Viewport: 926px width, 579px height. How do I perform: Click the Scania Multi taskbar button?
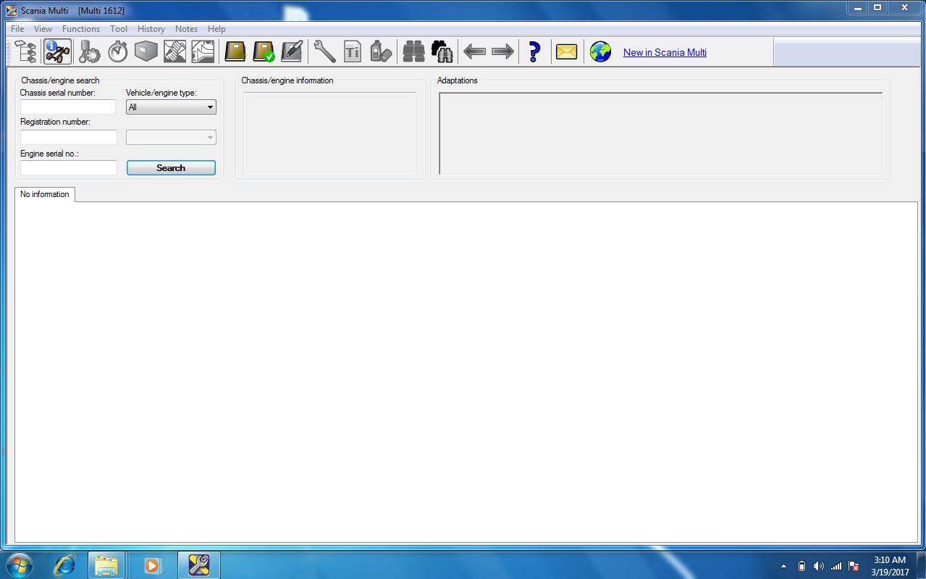(x=198, y=565)
